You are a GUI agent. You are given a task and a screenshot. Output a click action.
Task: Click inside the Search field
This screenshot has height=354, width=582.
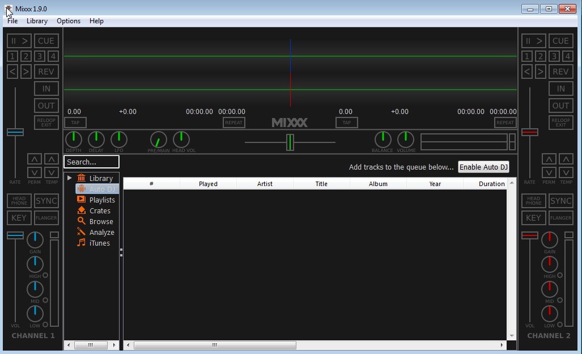click(91, 162)
